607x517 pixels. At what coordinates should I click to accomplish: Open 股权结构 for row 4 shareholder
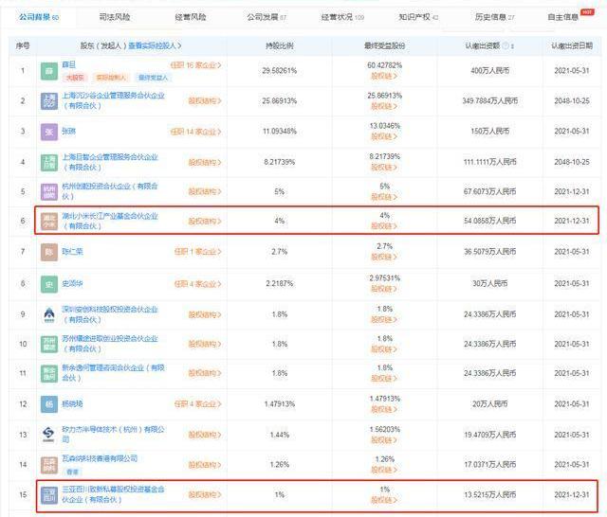[205, 162]
